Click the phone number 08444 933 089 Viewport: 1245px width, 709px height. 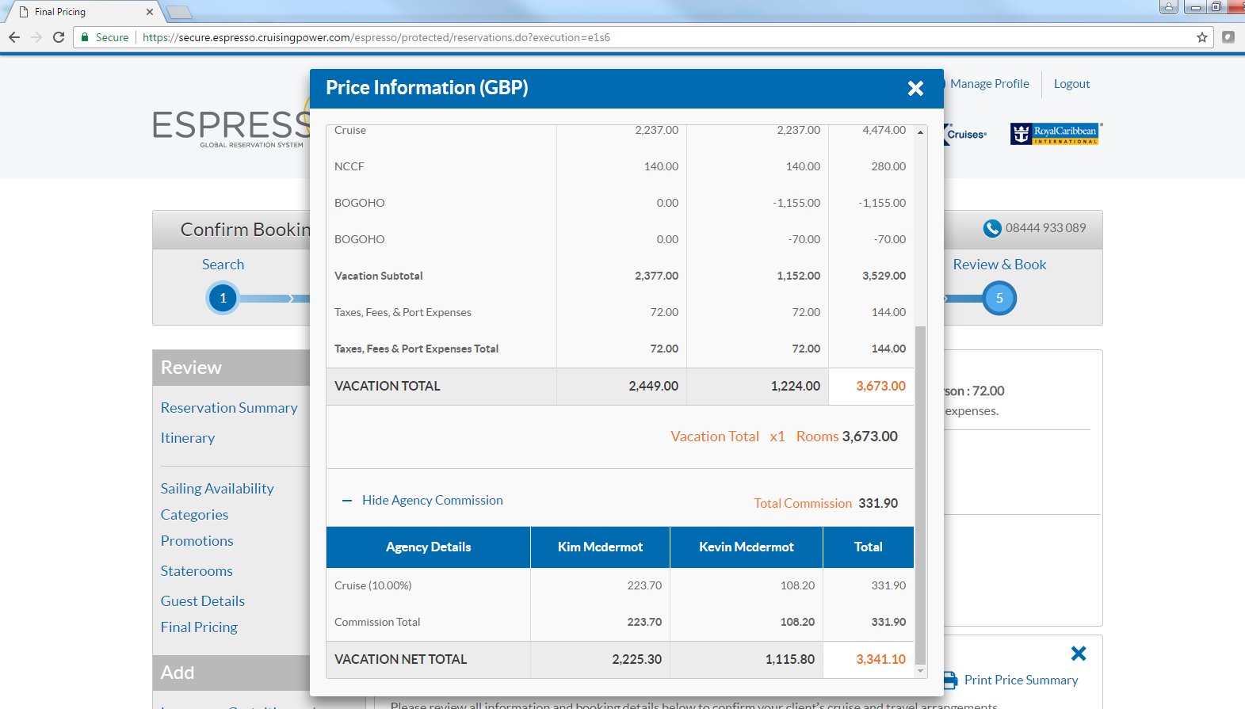click(1046, 228)
